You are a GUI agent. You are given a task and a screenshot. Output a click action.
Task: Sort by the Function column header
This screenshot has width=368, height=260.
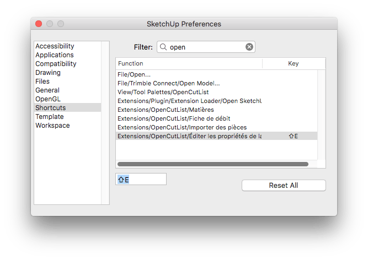[189, 63]
